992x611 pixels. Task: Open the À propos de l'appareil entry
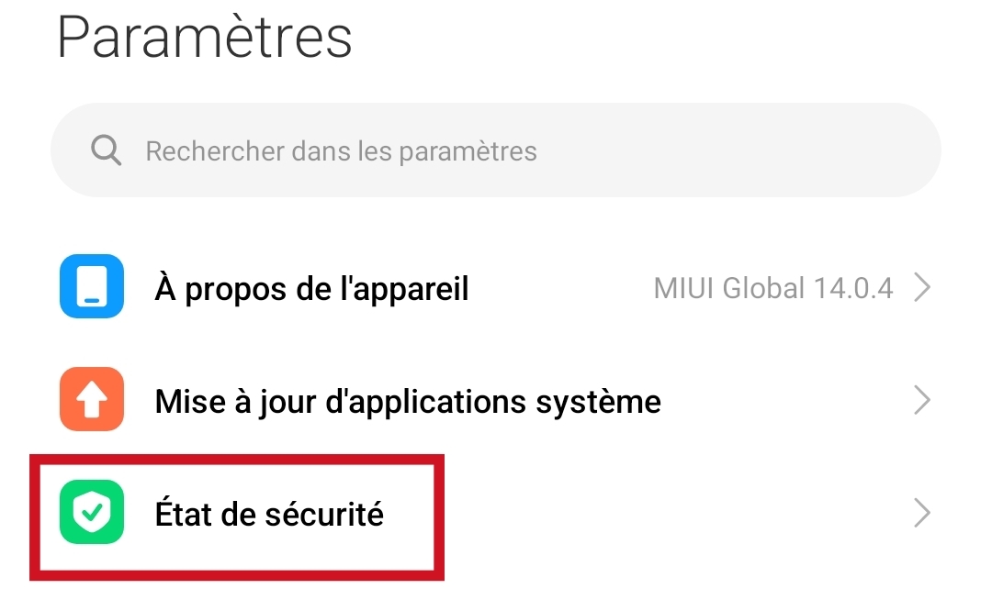pos(312,289)
